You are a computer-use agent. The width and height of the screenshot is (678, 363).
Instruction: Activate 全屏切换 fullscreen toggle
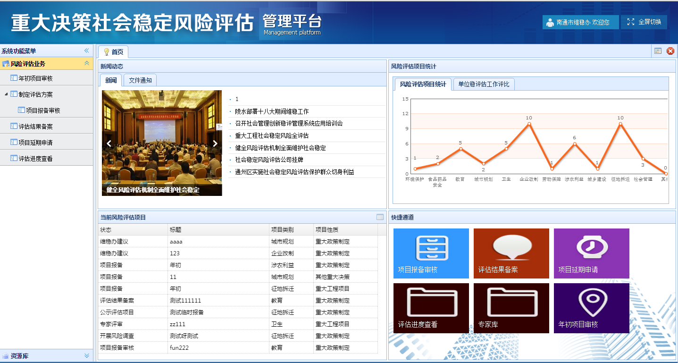644,22
